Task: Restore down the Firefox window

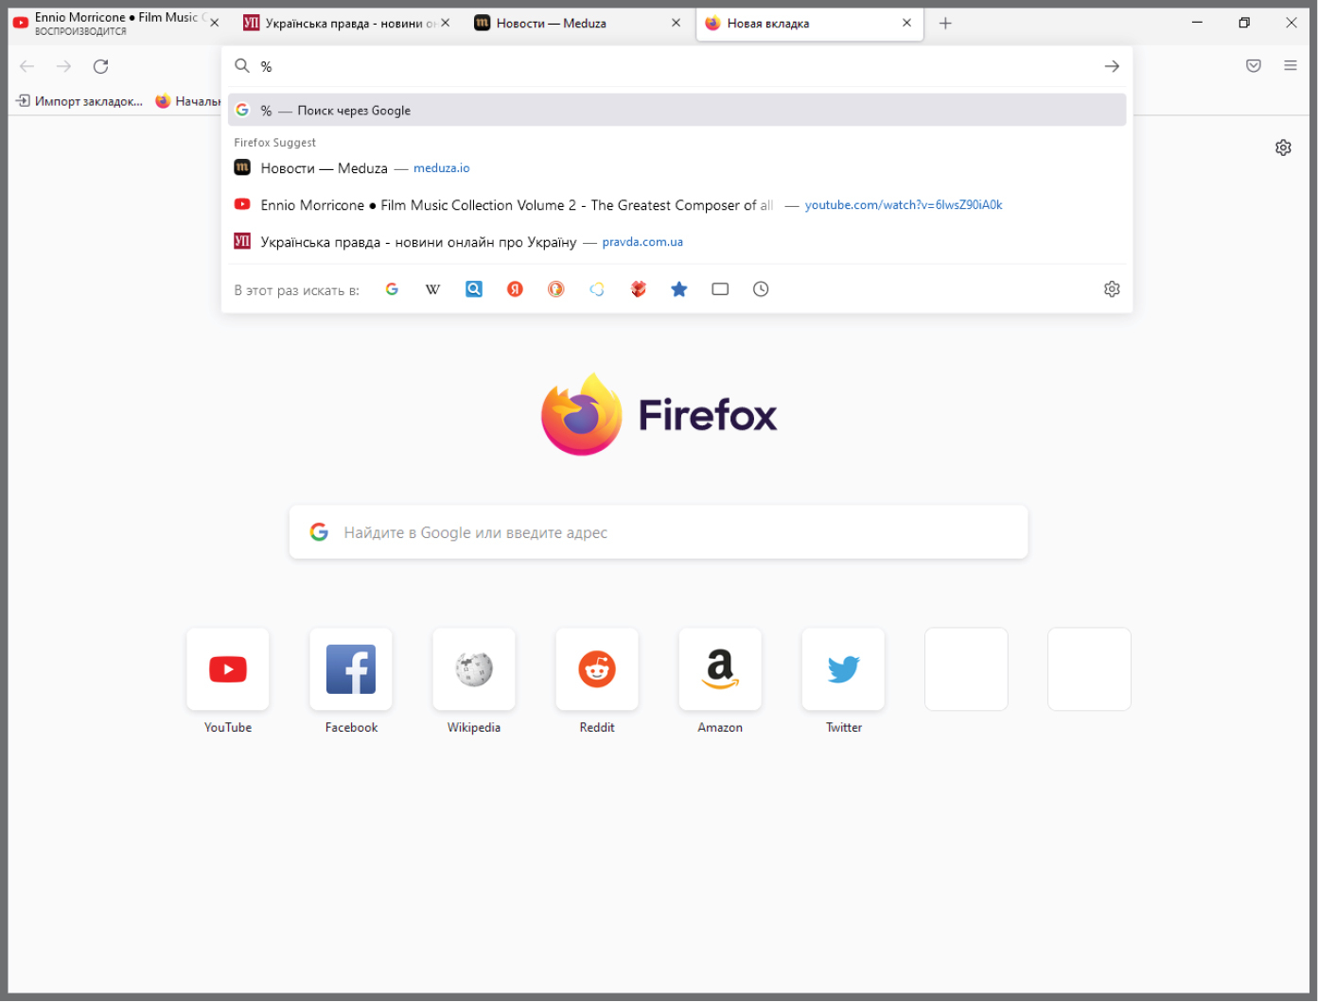Action: tap(1244, 23)
